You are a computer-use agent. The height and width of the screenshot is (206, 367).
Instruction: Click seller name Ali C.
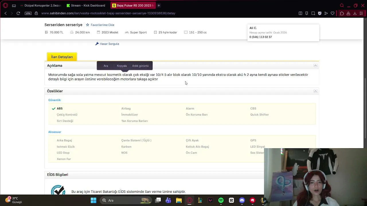click(253, 28)
